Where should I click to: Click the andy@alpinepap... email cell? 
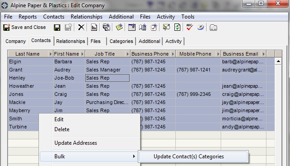point(243,127)
